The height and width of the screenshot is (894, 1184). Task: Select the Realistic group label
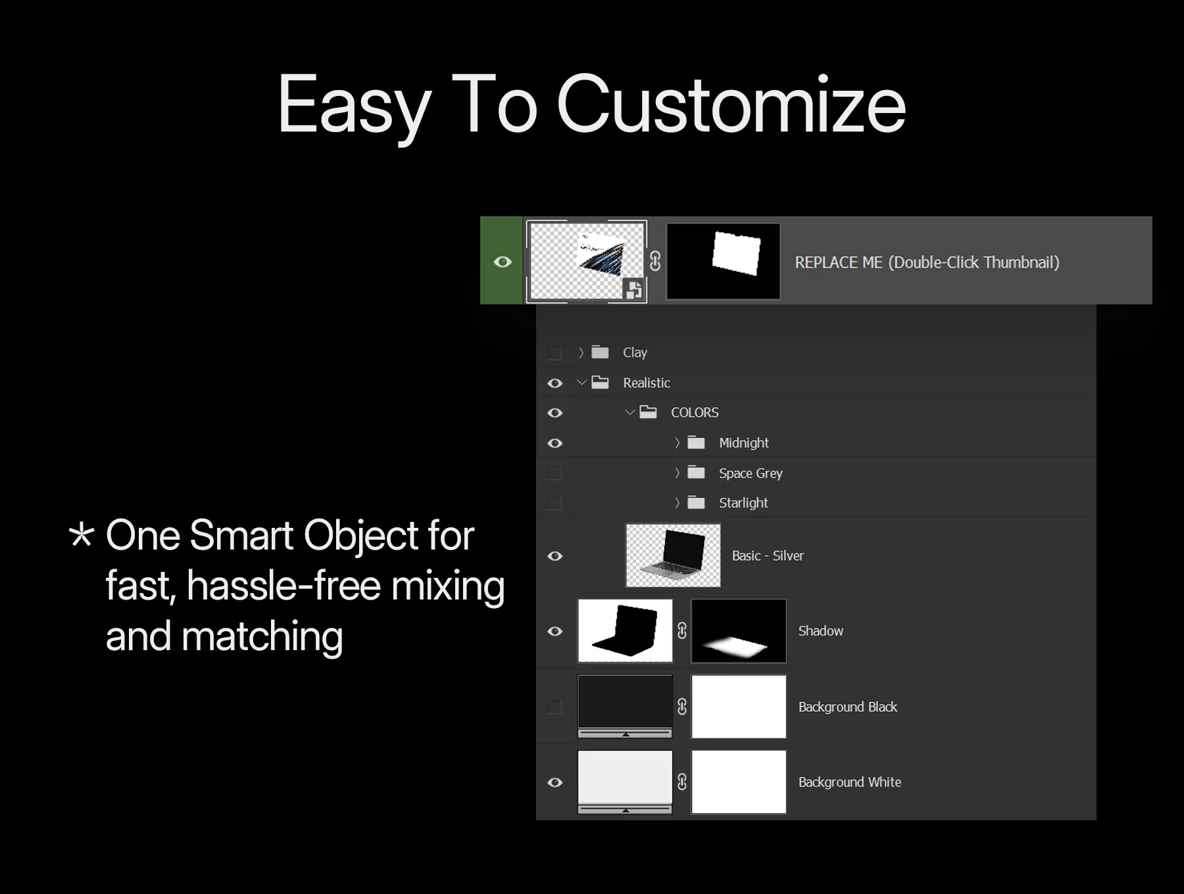pyautogui.click(x=647, y=383)
